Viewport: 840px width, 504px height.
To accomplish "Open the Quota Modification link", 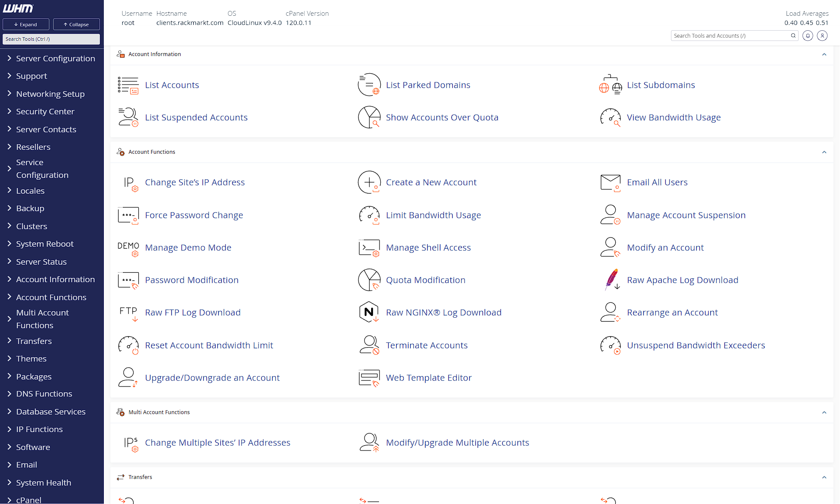I will point(425,280).
